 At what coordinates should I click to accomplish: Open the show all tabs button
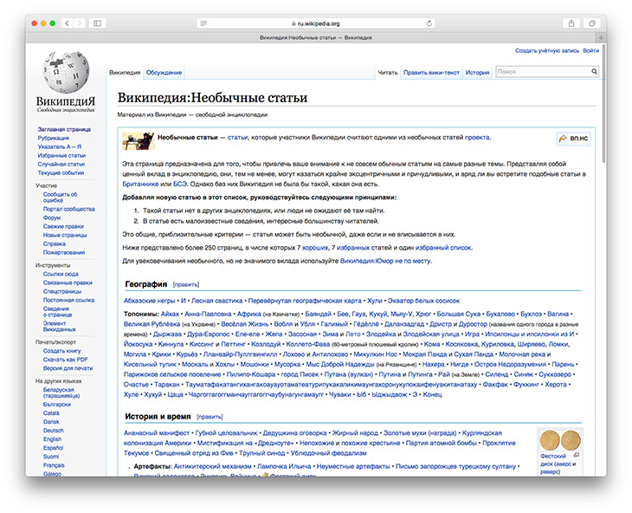pos(593,23)
